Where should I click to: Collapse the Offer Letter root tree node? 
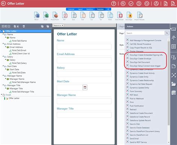[1, 31]
